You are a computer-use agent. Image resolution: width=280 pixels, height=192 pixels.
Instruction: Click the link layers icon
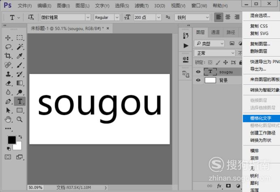(x=210, y=186)
